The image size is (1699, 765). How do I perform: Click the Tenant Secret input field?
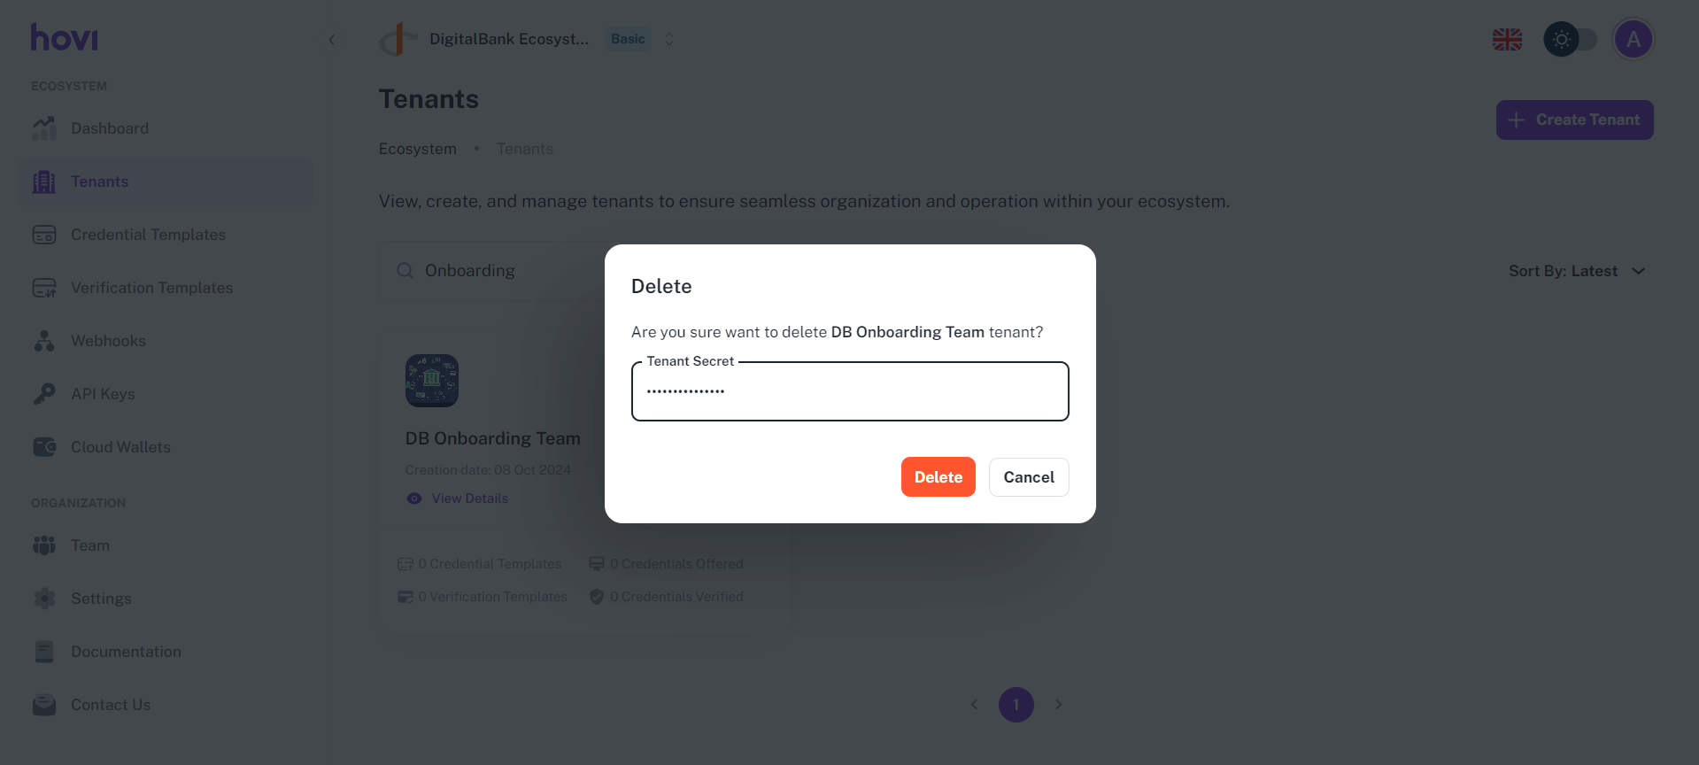[850, 391]
